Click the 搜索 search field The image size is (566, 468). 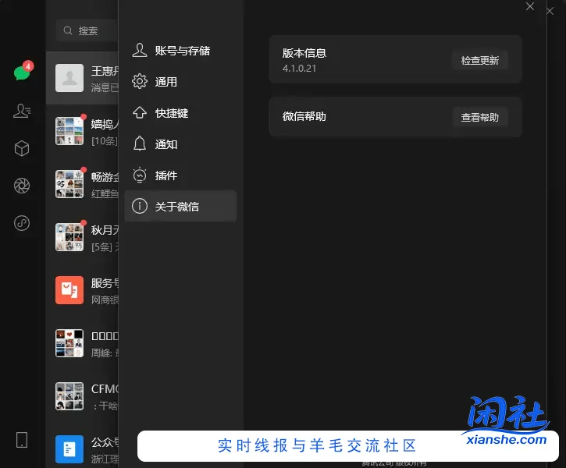[x=87, y=30]
